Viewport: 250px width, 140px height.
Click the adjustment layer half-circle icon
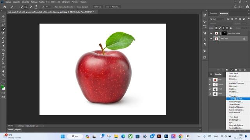click(x=232, y=70)
